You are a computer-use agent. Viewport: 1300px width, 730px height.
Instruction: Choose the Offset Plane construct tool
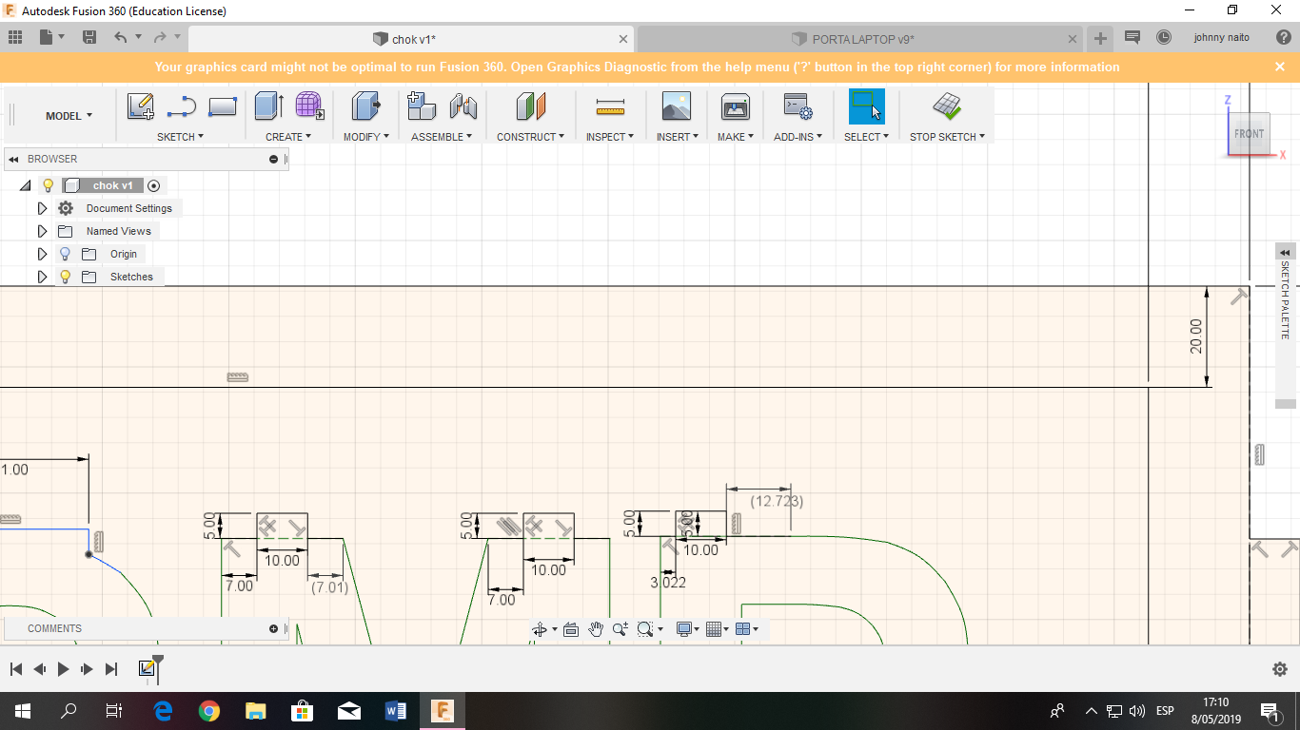[530, 106]
